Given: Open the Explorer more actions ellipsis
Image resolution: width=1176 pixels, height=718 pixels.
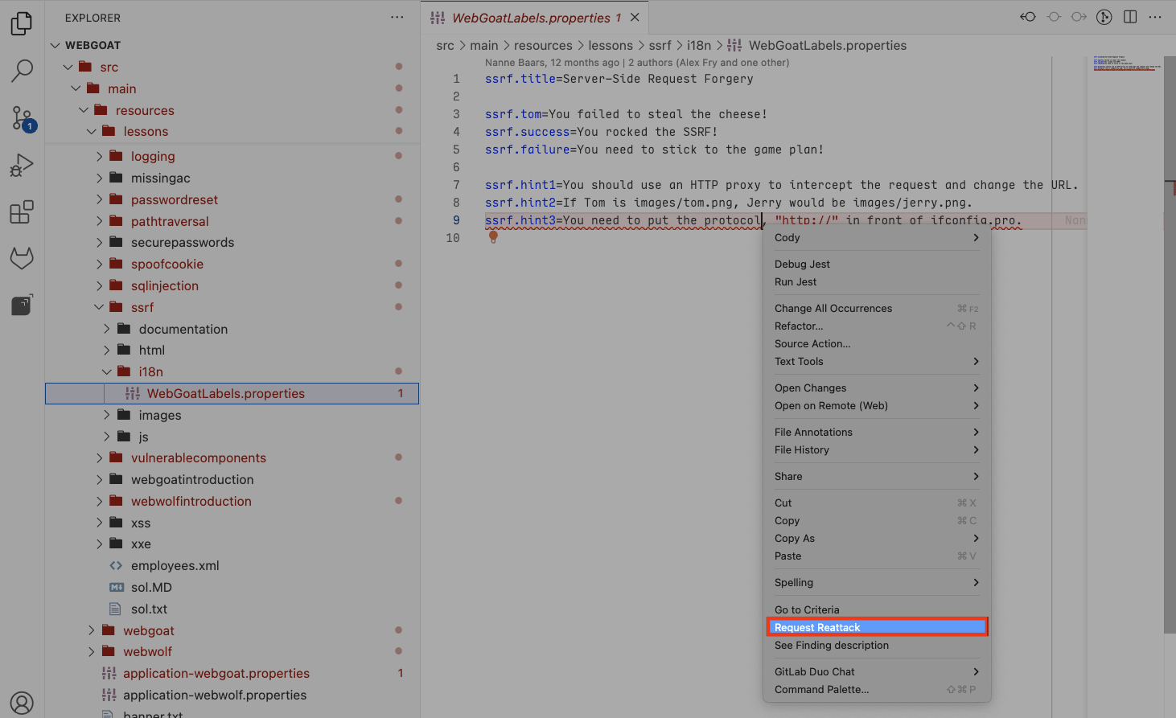Looking at the screenshot, I should (x=397, y=18).
